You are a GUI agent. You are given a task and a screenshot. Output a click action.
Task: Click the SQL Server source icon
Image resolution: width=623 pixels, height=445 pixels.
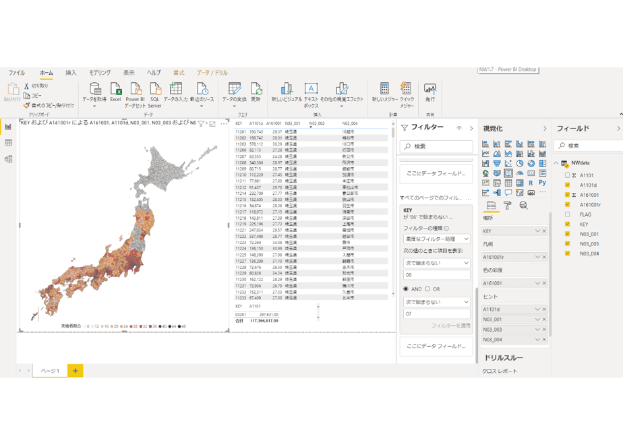[155, 89]
